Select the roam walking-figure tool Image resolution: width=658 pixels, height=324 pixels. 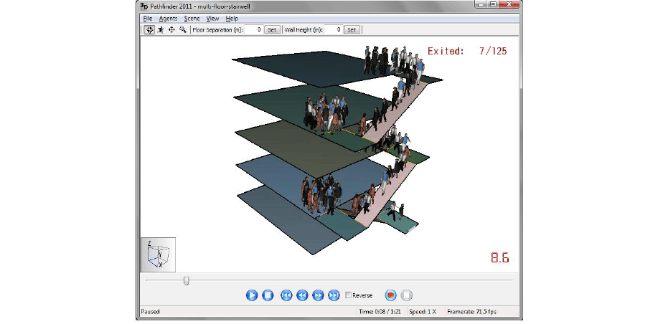coord(161,30)
